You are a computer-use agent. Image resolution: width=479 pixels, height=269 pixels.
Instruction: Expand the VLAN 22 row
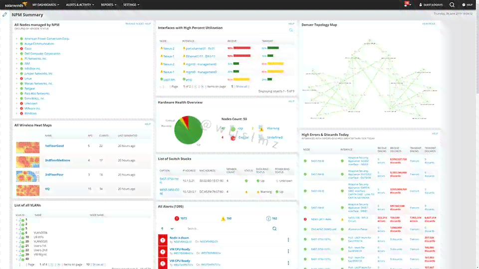click(17, 250)
